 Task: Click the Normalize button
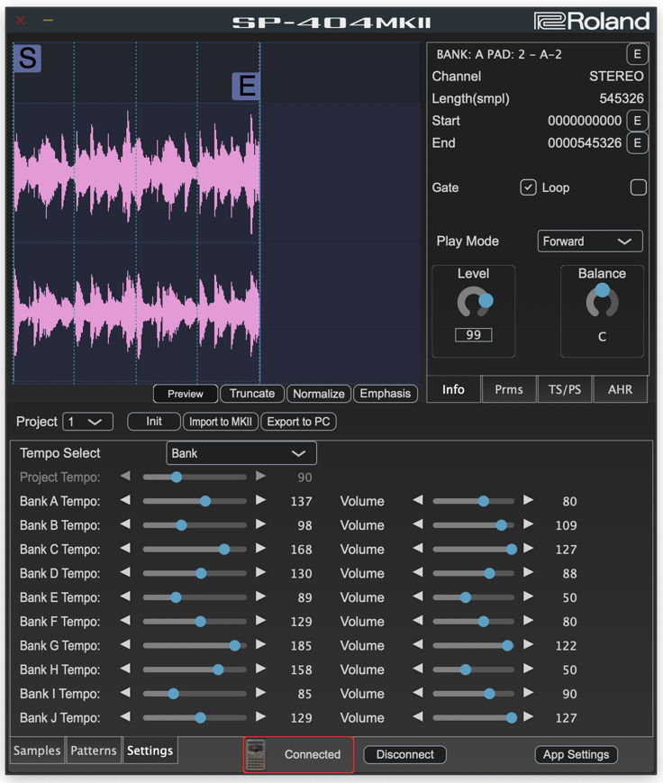click(x=319, y=394)
